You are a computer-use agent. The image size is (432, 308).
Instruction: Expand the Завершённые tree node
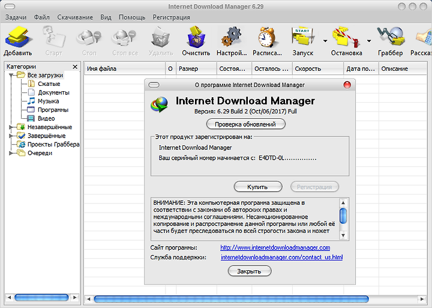tap(11, 136)
